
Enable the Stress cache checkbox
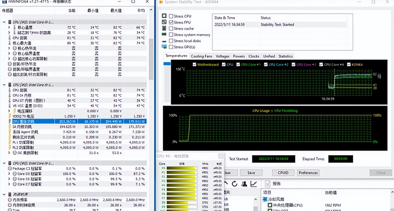click(x=171, y=28)
